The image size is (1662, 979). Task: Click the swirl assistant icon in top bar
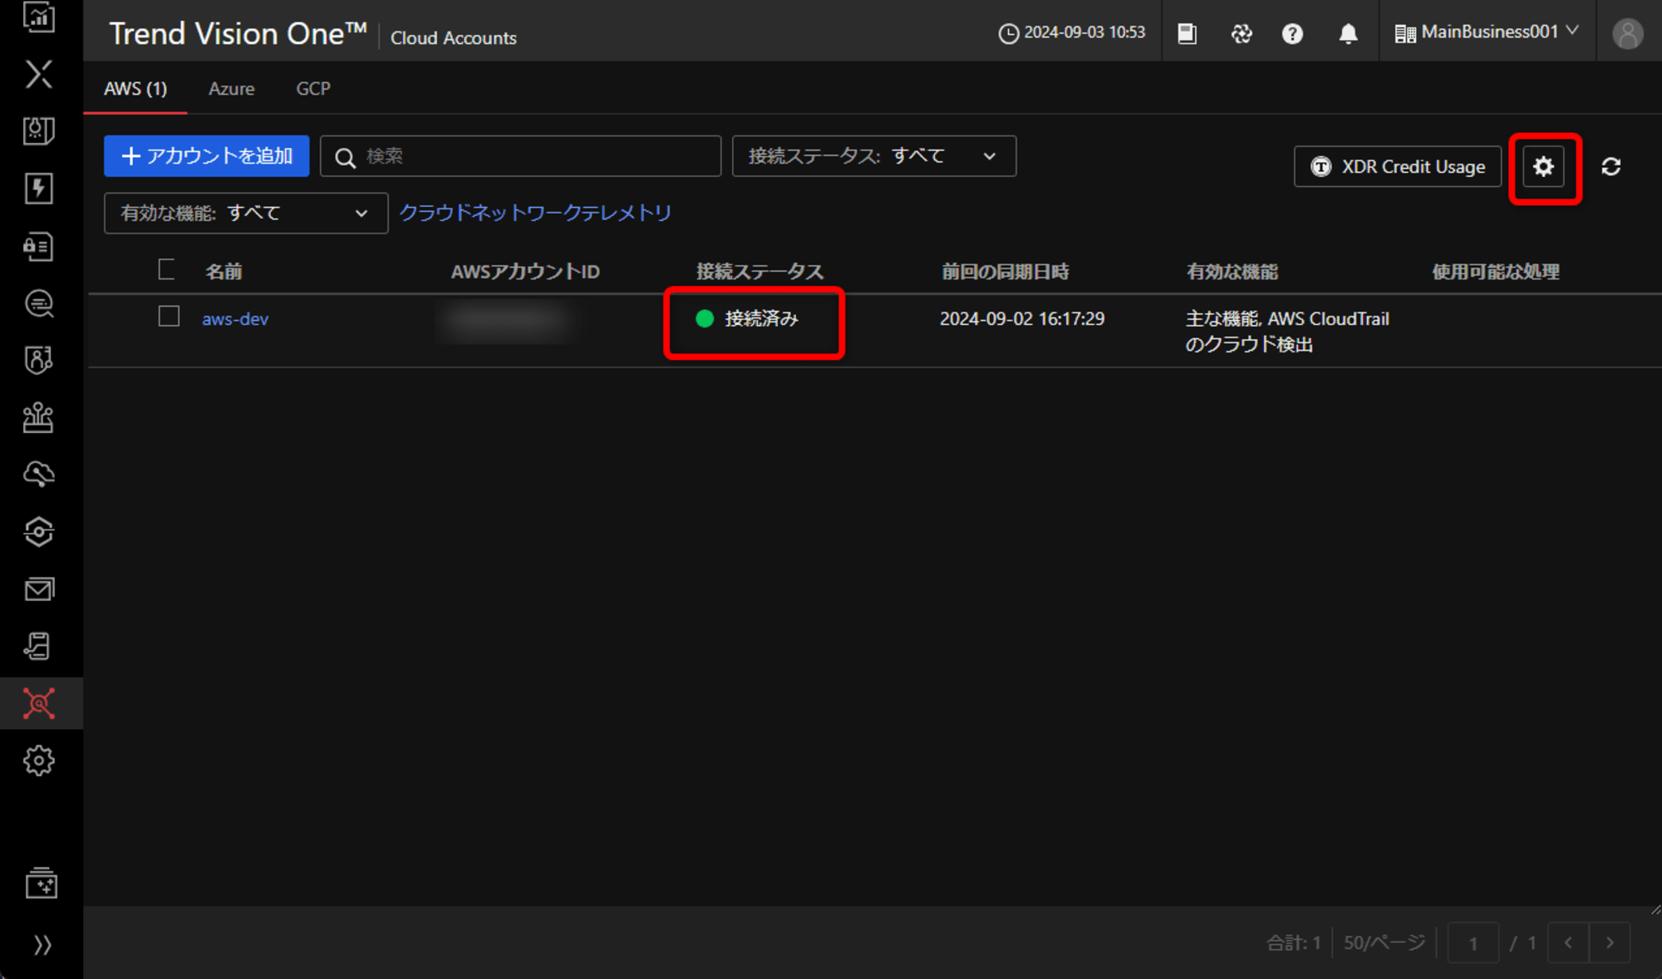coord(1242,33)
